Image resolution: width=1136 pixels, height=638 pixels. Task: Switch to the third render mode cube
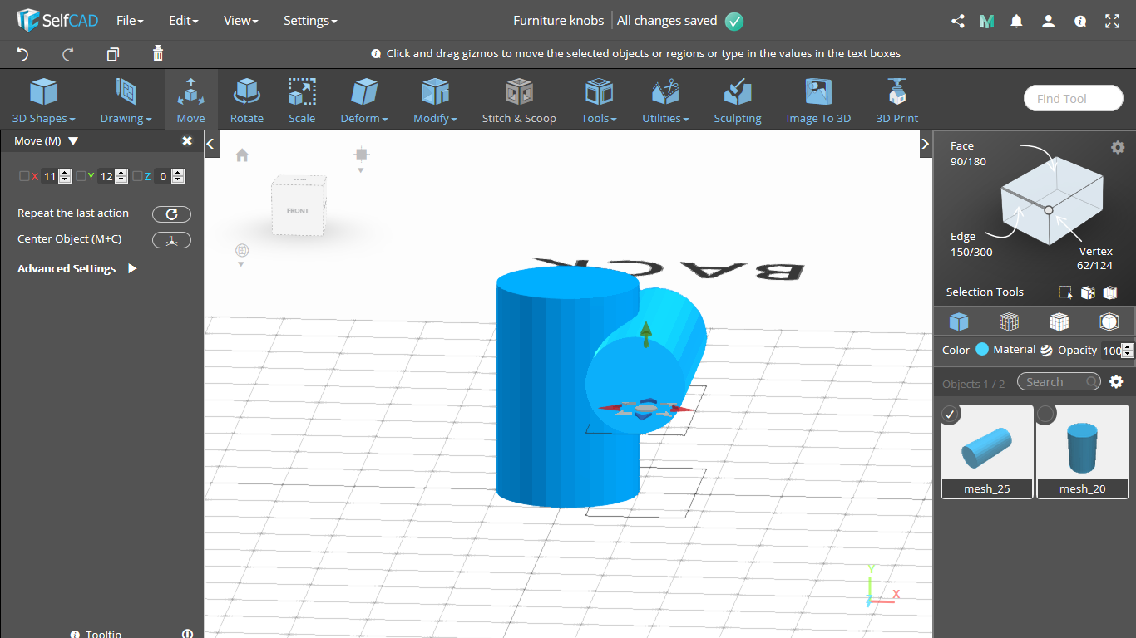pos(1059,321)
